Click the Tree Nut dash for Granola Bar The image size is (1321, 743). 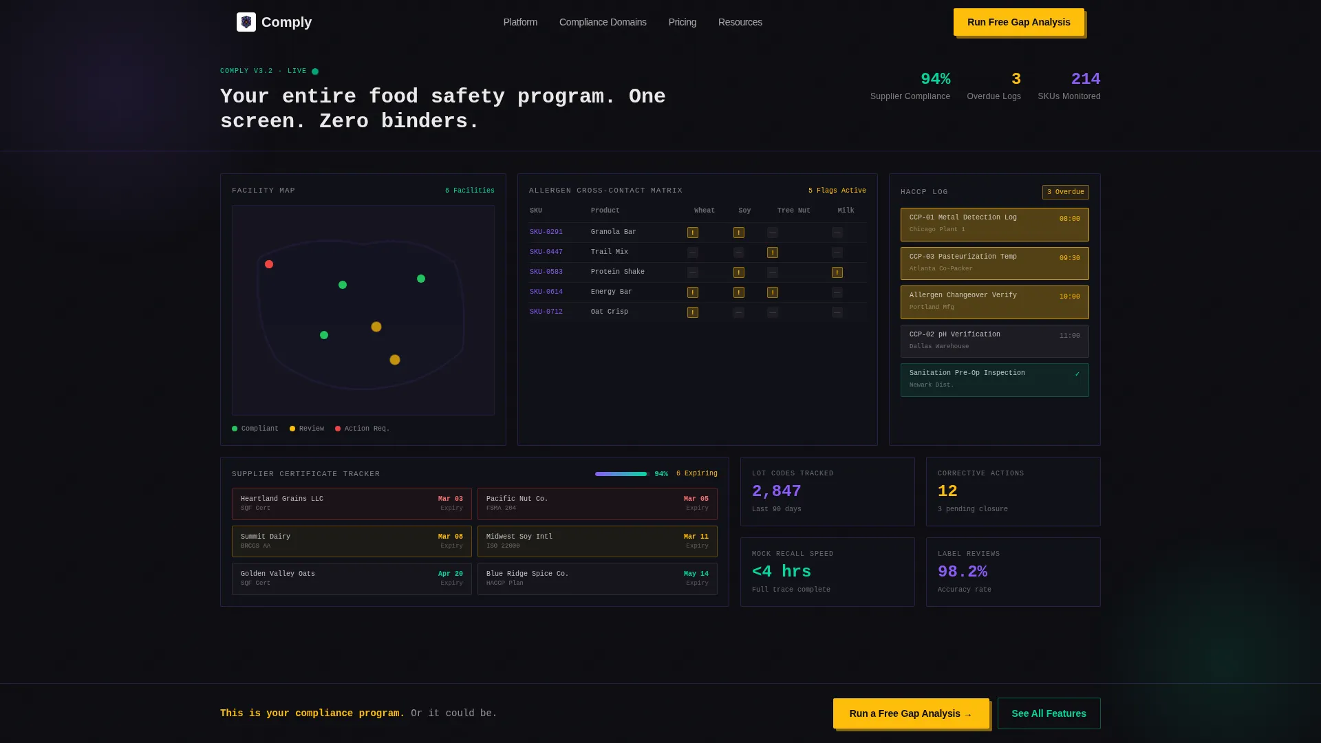coord(773,233)
